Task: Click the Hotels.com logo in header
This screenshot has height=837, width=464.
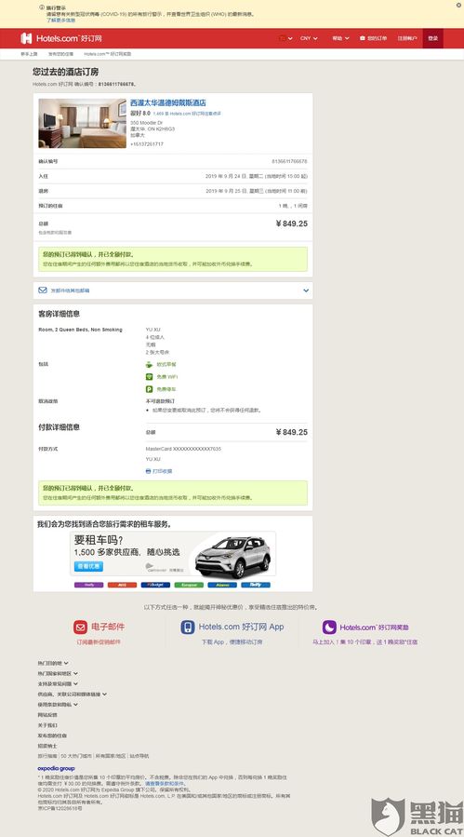Action: pos(60,38)
